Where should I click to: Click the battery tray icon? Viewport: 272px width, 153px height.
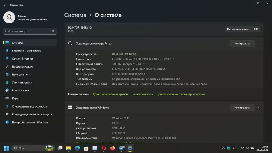(x=252, y=148)
